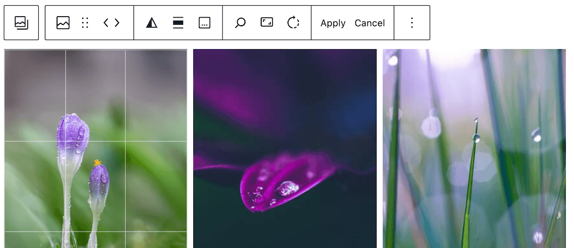
Task: Open the duotone filter triangle icon
Action: coord(152,23)
